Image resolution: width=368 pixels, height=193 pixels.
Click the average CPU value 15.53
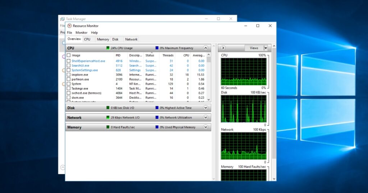pyautogui.click(x=201, y=75)
